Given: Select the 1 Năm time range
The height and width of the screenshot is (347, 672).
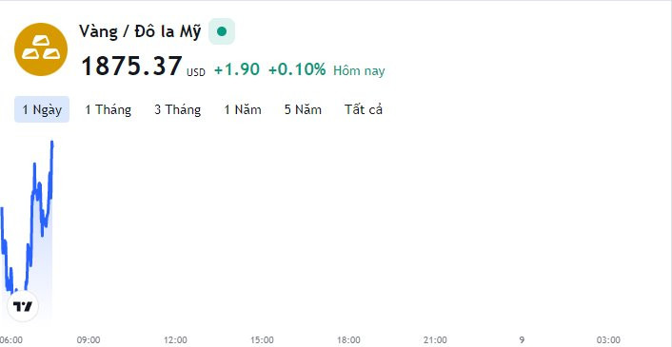Looking at the screenshot, I should click(243, 109).
